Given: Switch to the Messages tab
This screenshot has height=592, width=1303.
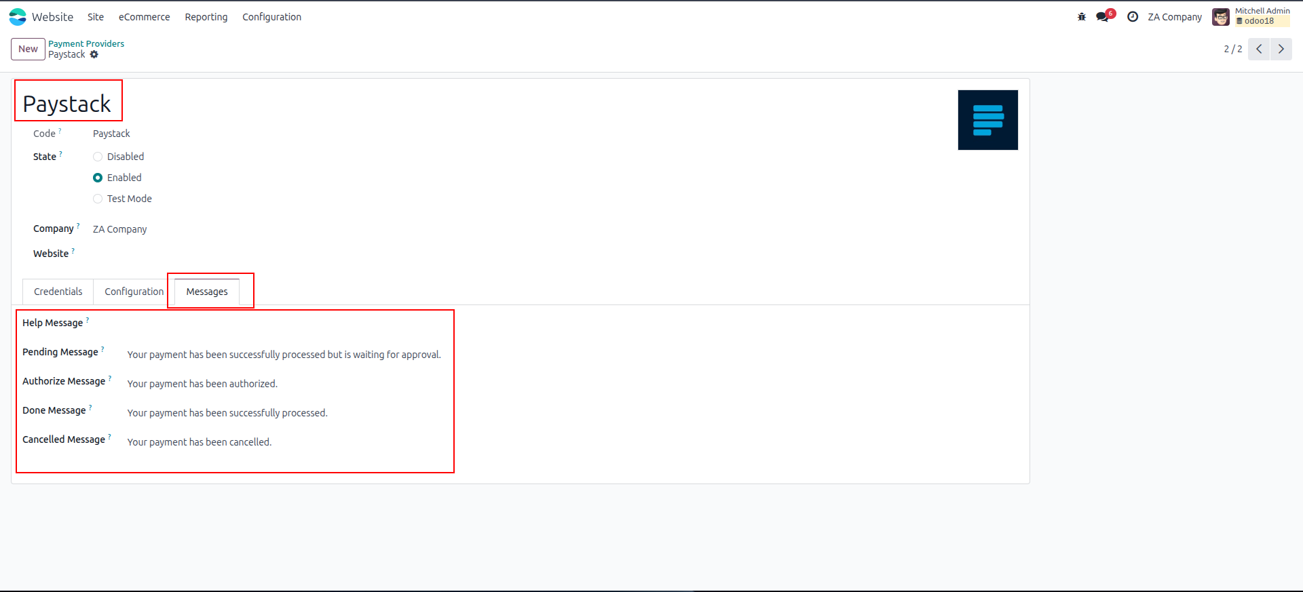Looking at the screenshot, I should (x=207, y=292).
